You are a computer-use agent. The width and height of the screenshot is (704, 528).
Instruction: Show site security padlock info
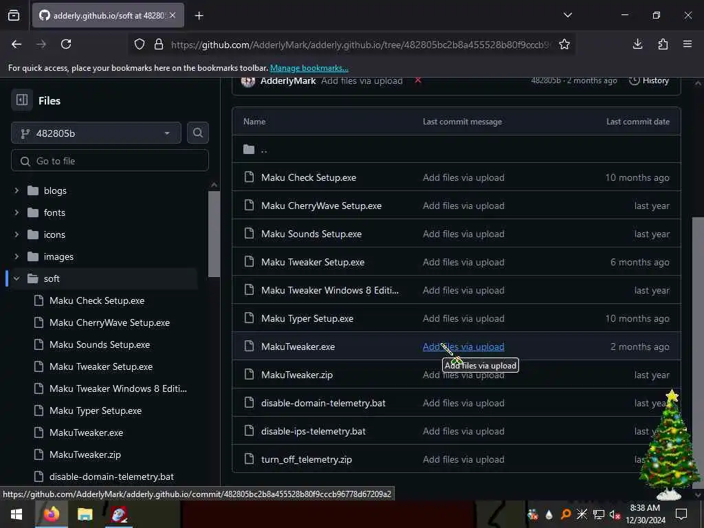coord(159,44)
